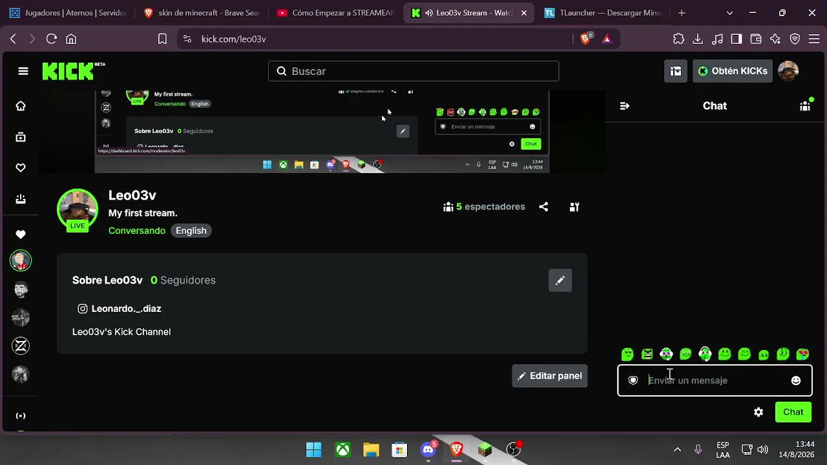Open the browser extensions puzzle icon

click(x=678, y=39)
